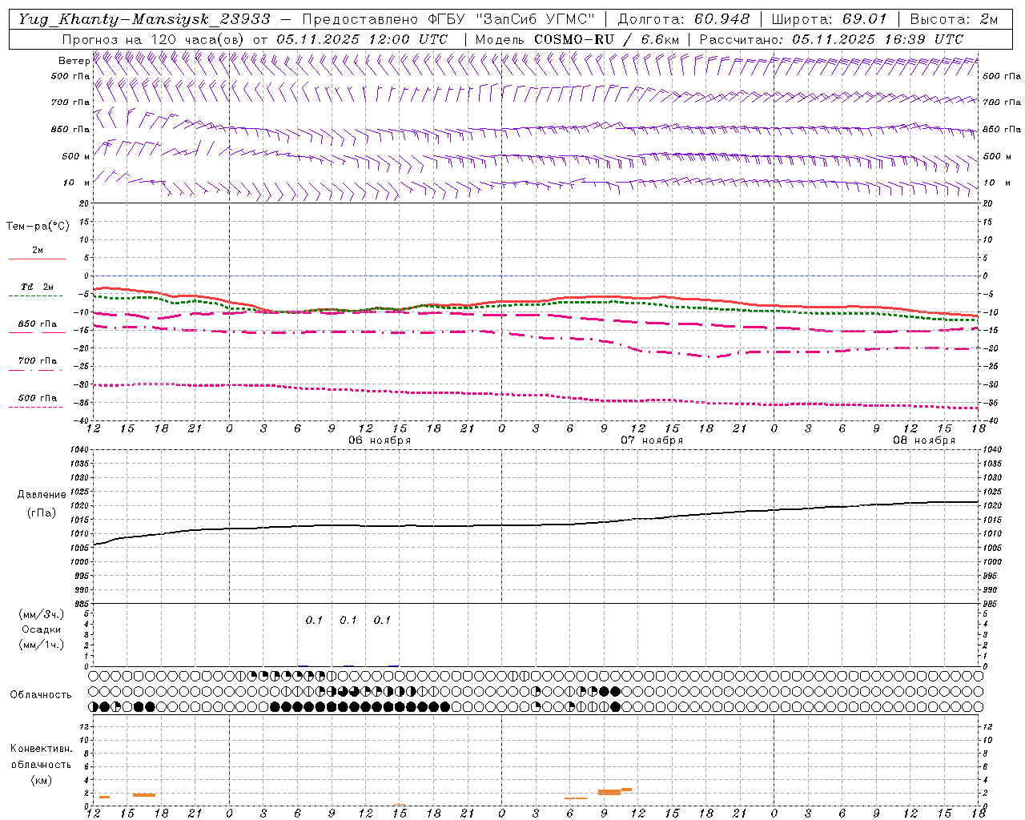Click the Осадки precipitation label

[x=42, y=630]
